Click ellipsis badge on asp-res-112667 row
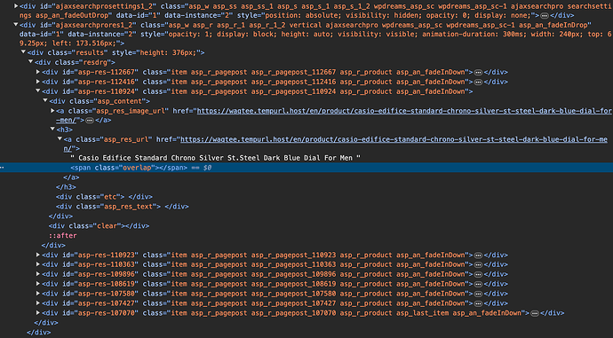This screenshot has height=338, width=613. (478, 72)
